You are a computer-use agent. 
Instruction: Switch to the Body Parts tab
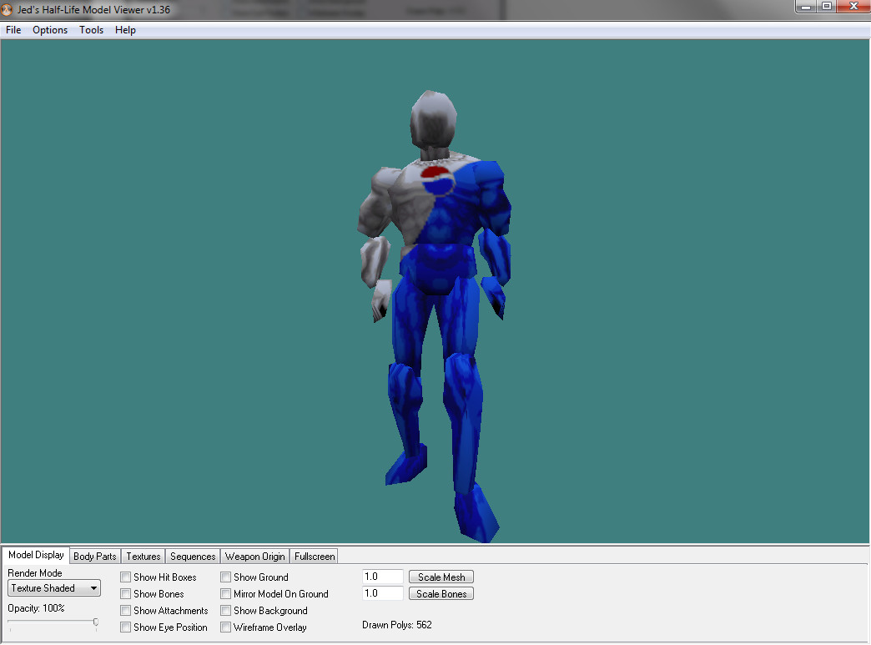pos(94,556)
